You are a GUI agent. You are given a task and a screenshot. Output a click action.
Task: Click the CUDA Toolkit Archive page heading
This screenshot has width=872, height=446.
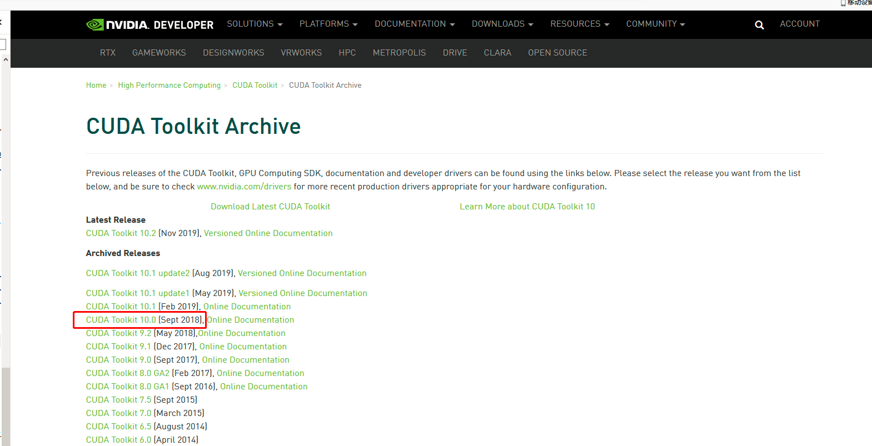point(193,127)
